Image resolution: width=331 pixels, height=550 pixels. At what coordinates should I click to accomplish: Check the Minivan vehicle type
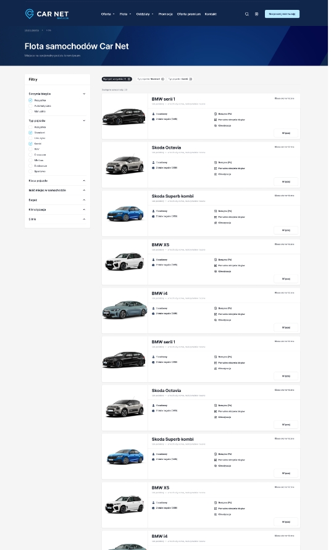pos(30,160)
